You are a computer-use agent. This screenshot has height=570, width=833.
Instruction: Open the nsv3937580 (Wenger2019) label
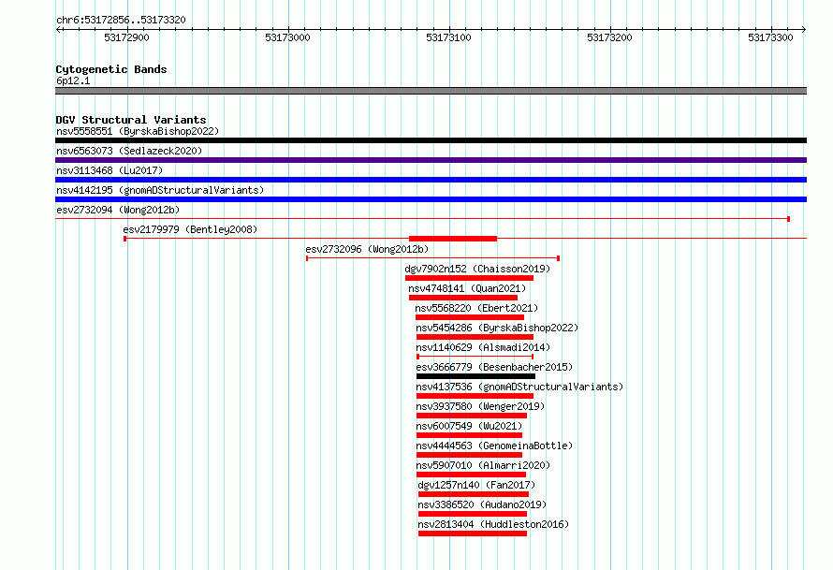click(x=480, y=406)
